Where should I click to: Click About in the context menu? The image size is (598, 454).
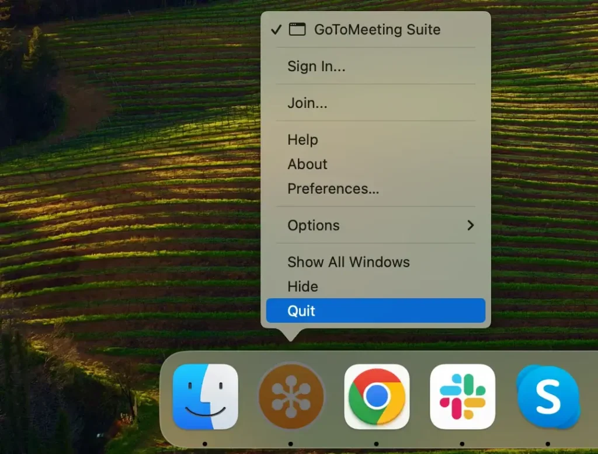coord(376,165)
